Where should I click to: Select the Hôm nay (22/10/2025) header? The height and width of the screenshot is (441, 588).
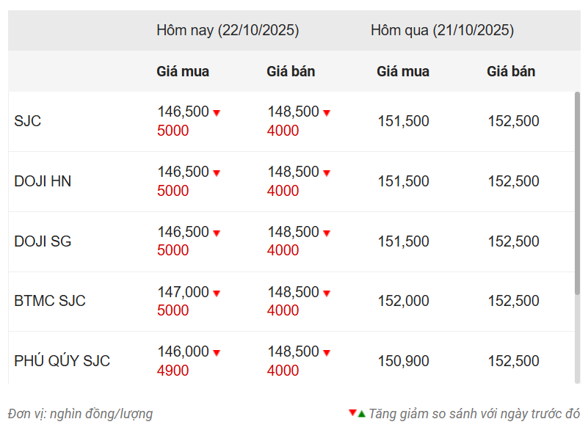(x=228, y=31)
